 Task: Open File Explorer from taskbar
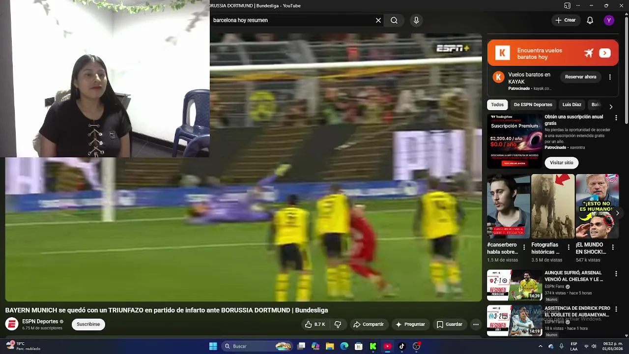[x=330, y=346]
